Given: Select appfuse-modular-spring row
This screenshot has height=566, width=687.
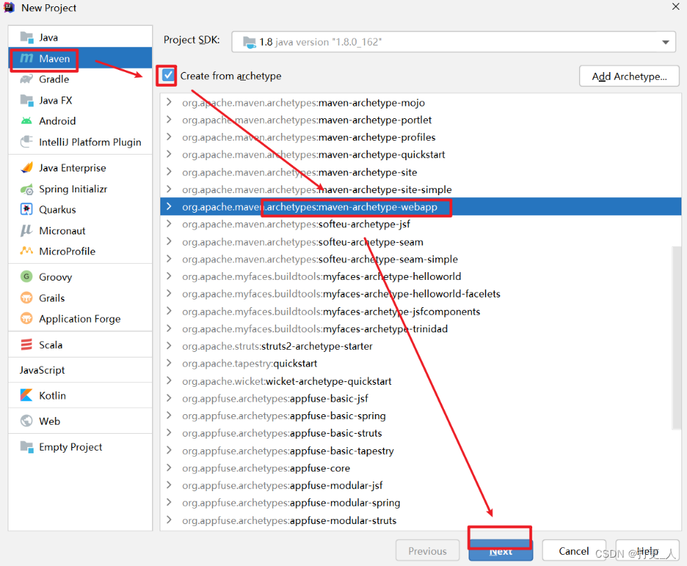Looking at the screenshot, I should [421, 502].
